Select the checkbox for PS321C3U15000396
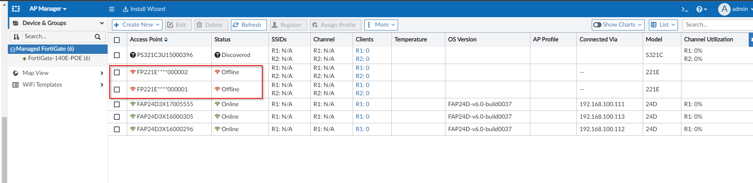This screenshot has height=183, width=753. point(117,55)
